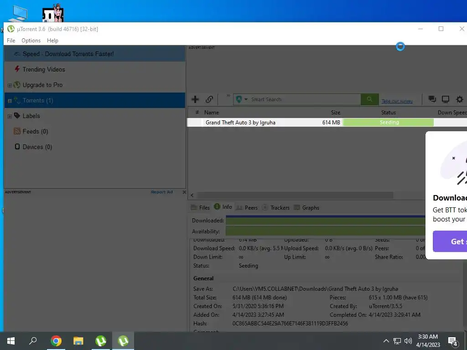Click the toolbar overflow chevron
Viewport: 467px width, 350px height.
click(228, 96)
